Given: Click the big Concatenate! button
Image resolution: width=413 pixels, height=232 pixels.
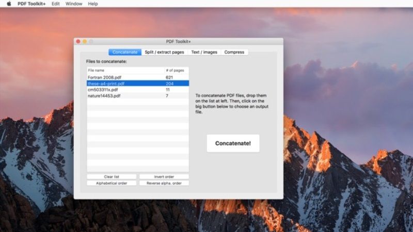Looking at the screenshot, I should (x=233, y=143).
